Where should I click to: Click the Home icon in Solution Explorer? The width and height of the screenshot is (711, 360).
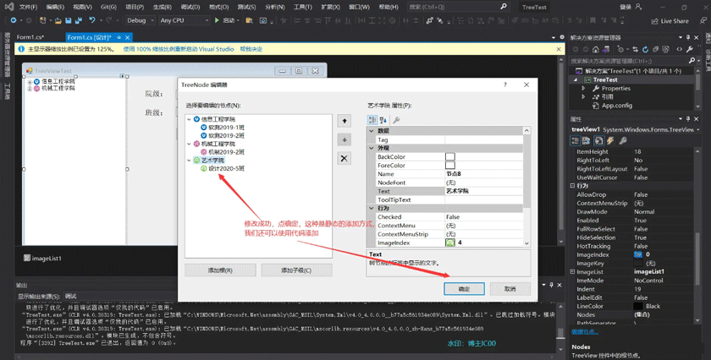pyautogui.click(x=595, y=49)
